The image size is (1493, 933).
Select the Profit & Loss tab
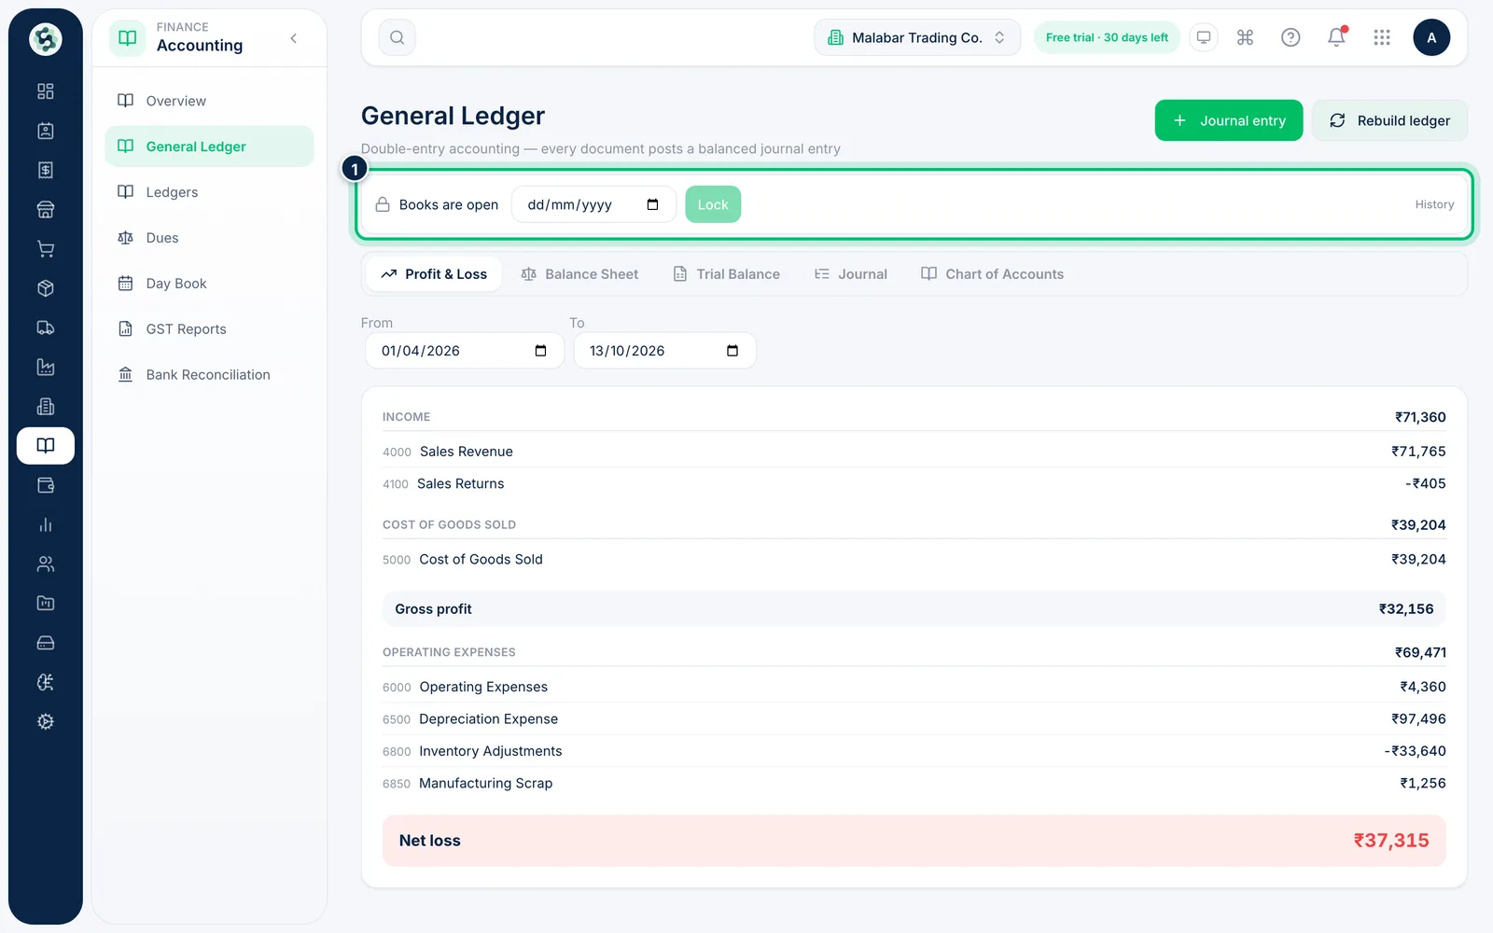pyautogui.click(x=434, y=274)
